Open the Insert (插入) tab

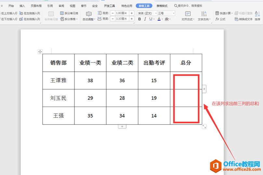coord(22,6)
